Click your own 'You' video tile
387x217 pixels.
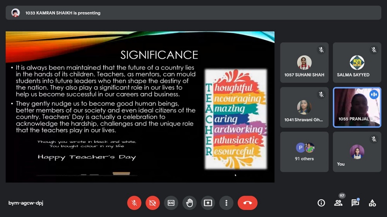[x=357, y=152]
